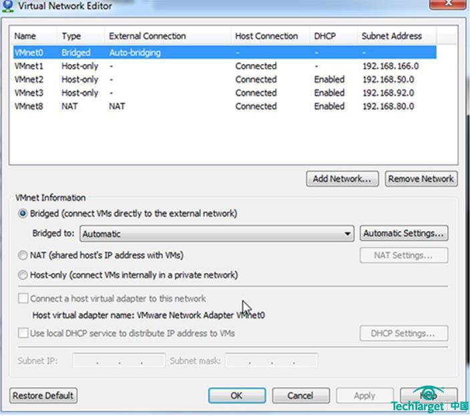This screenshot has width=470, height=416.
Task: Select the VMnet3 network row
Action: (225, 93)
